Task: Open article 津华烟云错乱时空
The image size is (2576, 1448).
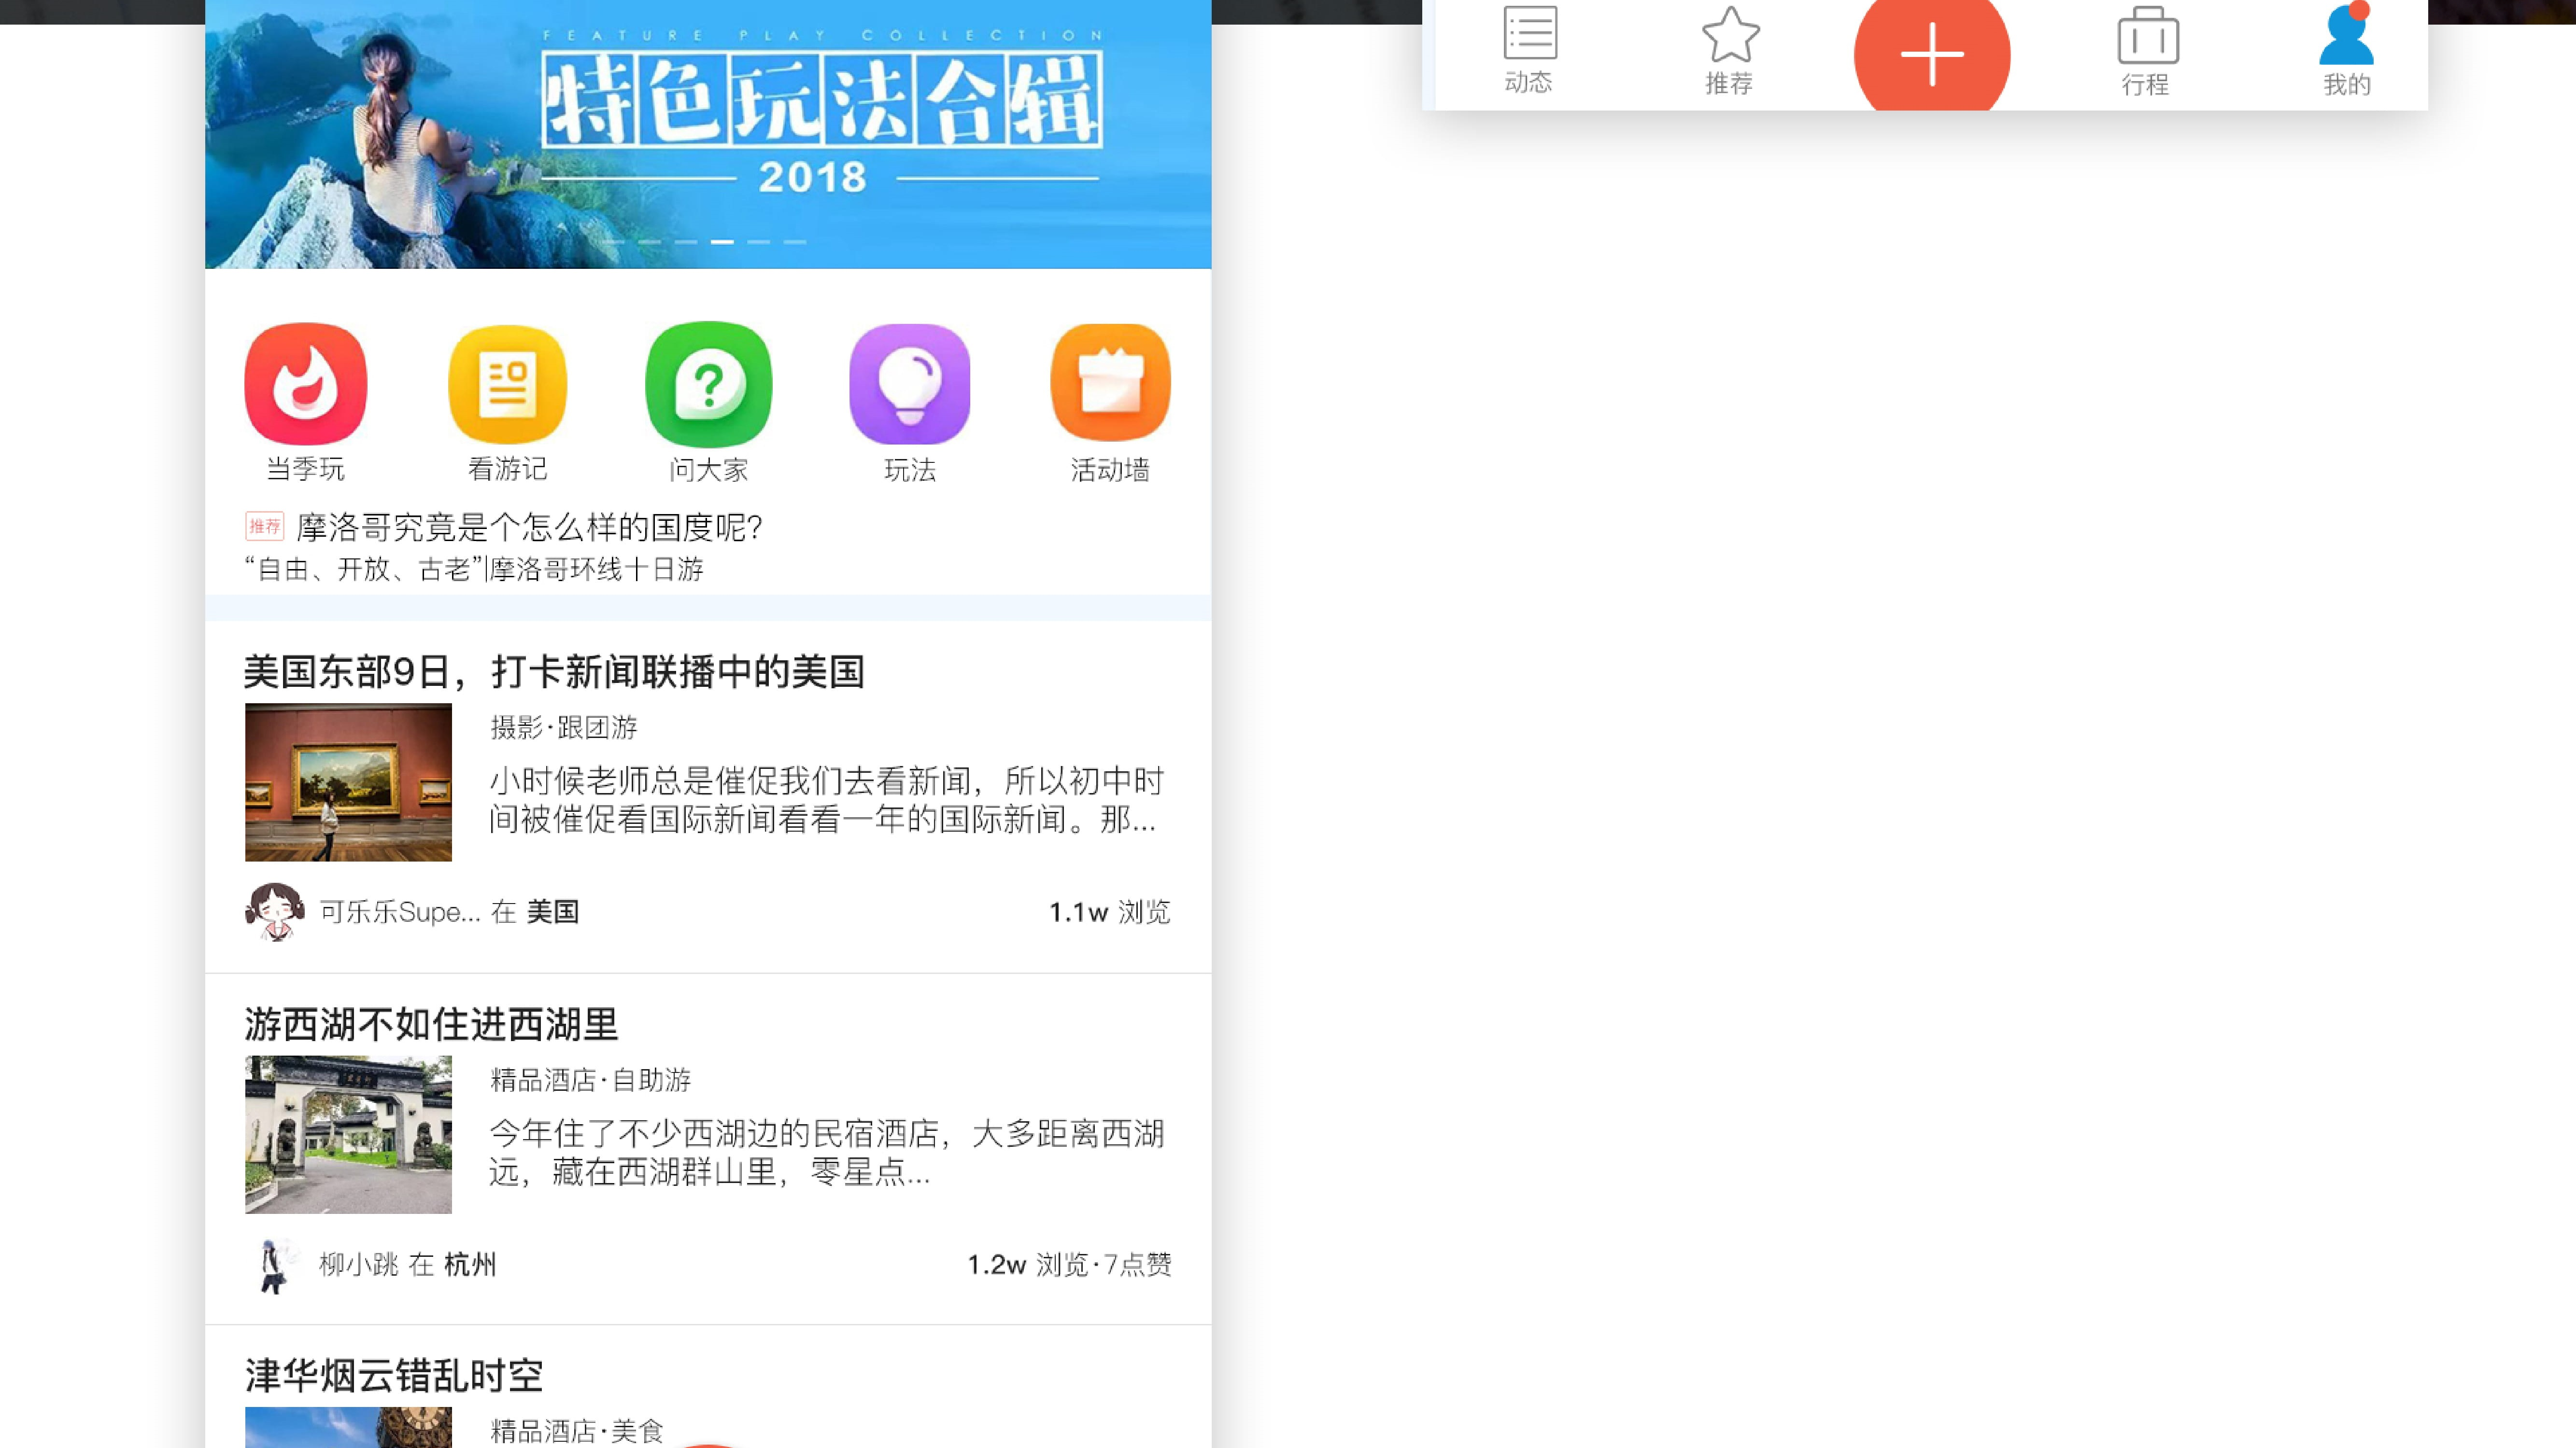Action: (x=394, y=1376)
